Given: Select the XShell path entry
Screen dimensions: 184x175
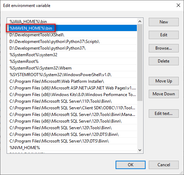Looking at the screenshot, I should tap(72, 35).
